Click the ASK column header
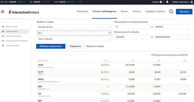Viewport: 194px width, 102px height. pyautogui.click(x=185, y=61)
